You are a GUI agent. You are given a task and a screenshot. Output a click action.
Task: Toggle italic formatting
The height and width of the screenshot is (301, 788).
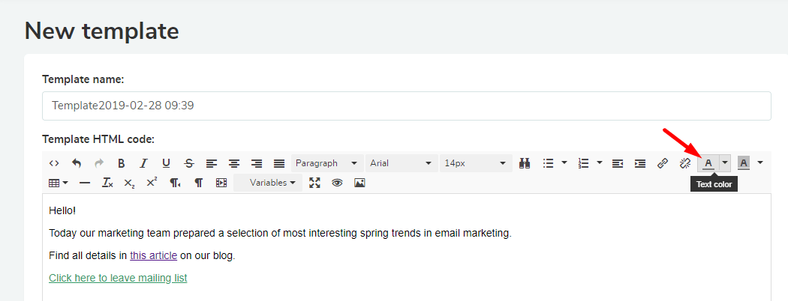coord(144,163)
